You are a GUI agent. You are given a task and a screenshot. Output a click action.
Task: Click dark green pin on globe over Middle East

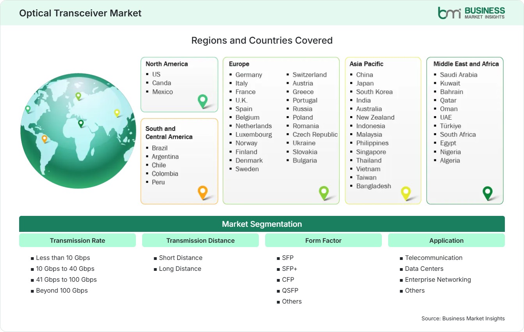(81, 124)
